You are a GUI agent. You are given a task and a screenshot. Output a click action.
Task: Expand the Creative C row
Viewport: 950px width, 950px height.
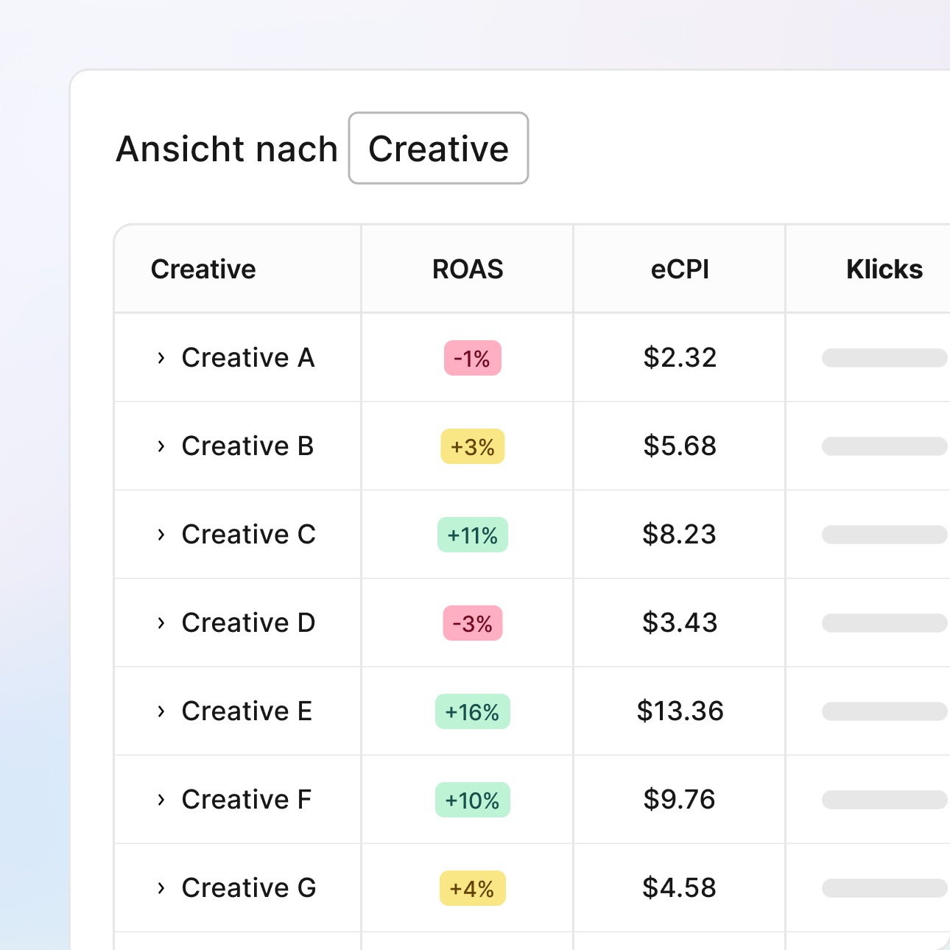pos(161,535)
